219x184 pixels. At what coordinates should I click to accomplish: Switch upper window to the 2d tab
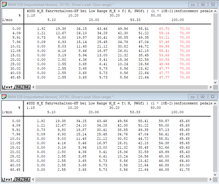point(18,87)
